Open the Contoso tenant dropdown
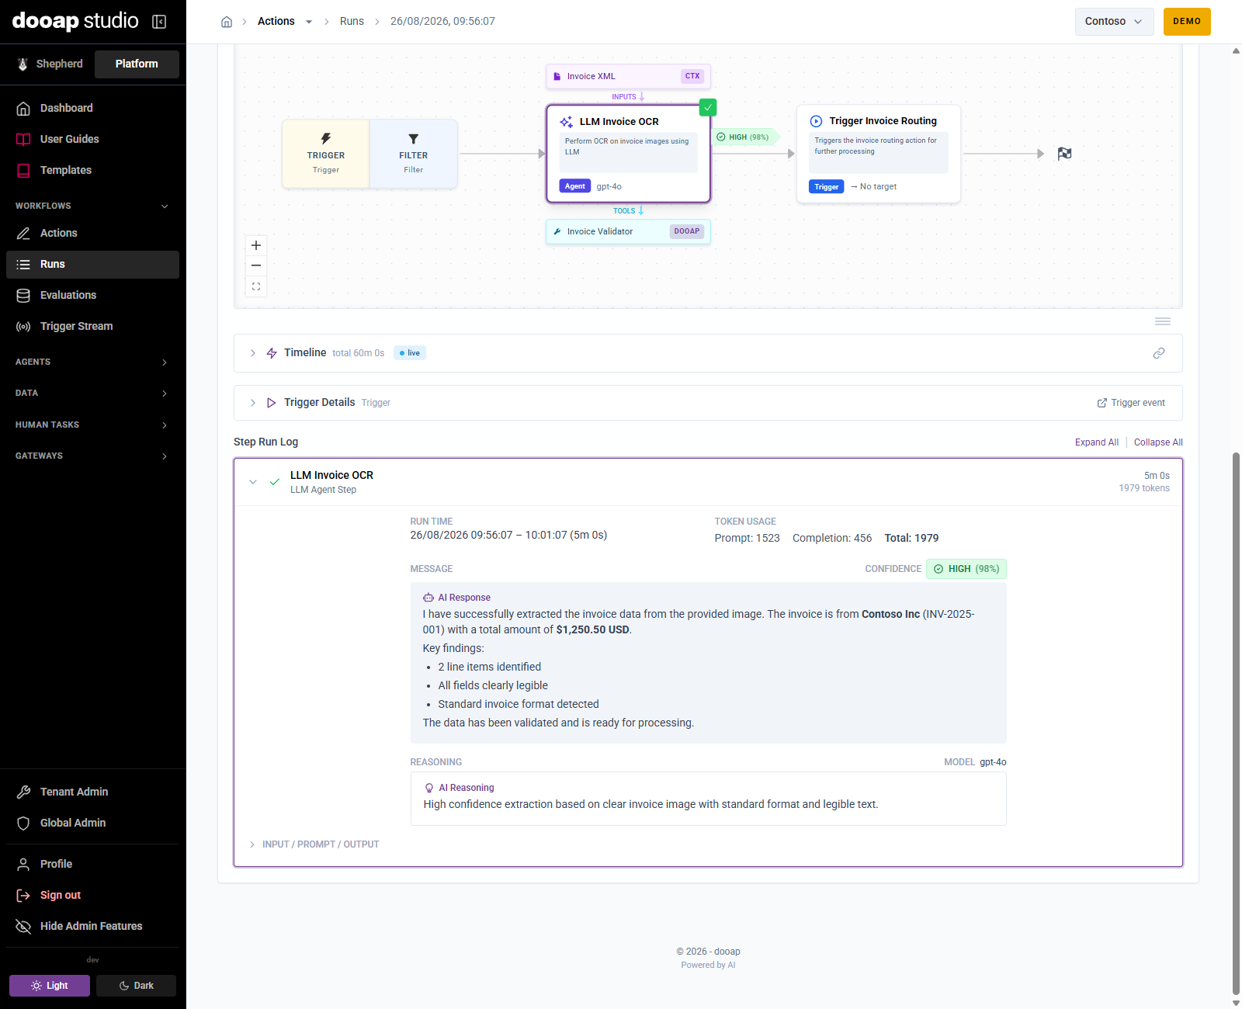The width and height of the screenshot is (1242, 1009). [x=1114, y=22]
